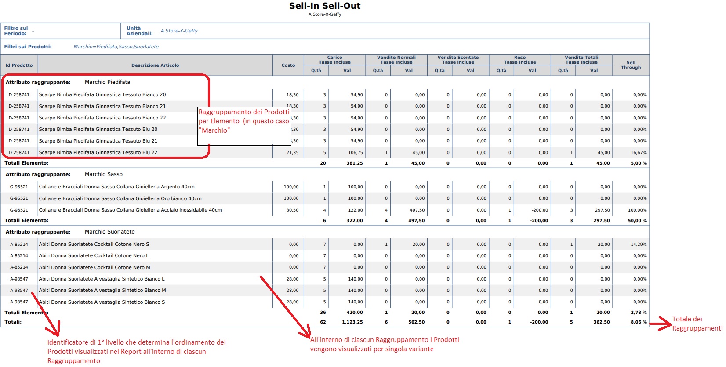
Task: Click the A vestaglia Sintetico Bianco L row
Action: [x=325, y=279]
